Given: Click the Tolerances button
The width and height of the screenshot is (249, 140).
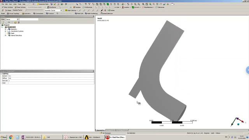Looking at the screenshot, I should point(160,7).
